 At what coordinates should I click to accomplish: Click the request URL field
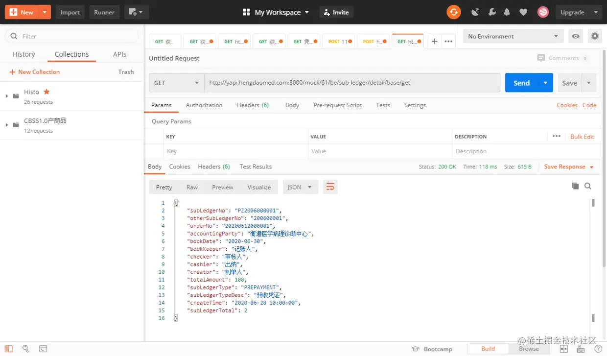(x=352, y=83)
